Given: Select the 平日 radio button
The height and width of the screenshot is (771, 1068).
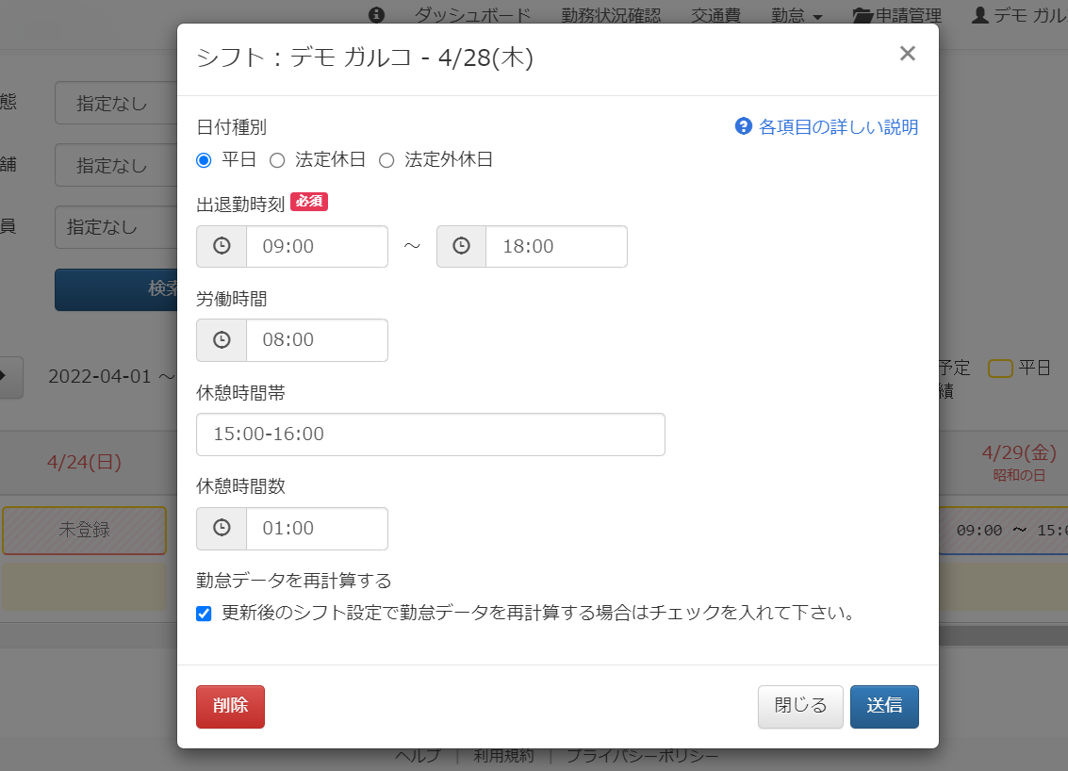Looking at the screenshot, I should 204,161.
